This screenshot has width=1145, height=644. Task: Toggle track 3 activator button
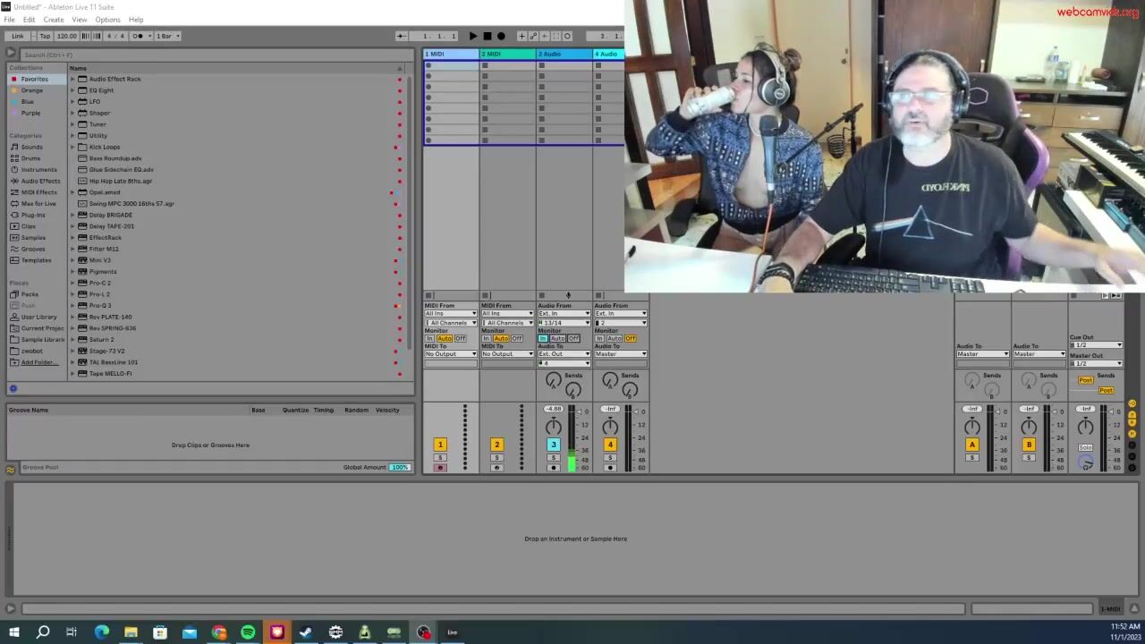pos(553,445)
